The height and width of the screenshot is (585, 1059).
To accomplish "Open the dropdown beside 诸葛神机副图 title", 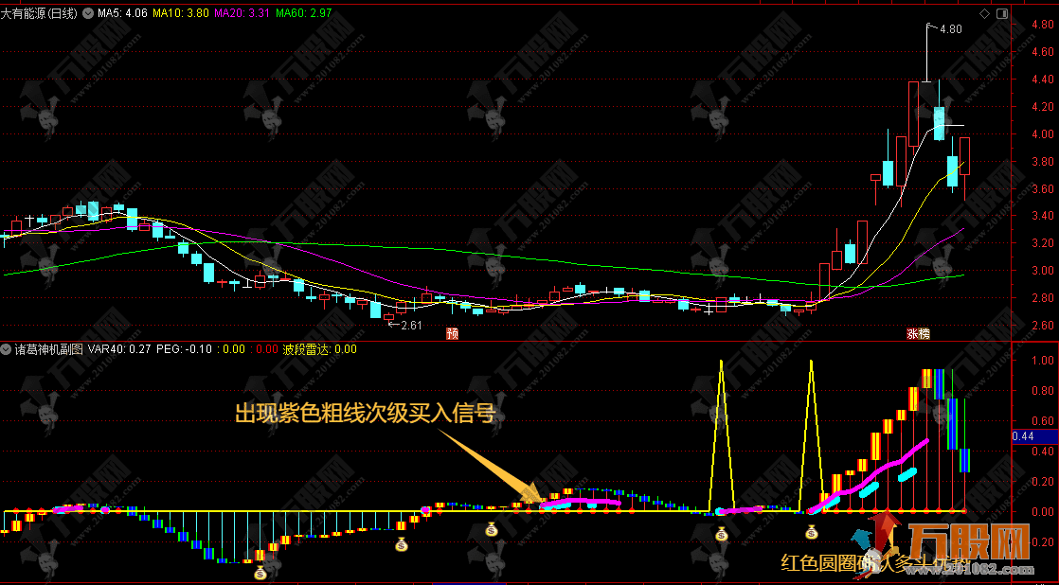I will pyautogui.click(x=7, y=349).
